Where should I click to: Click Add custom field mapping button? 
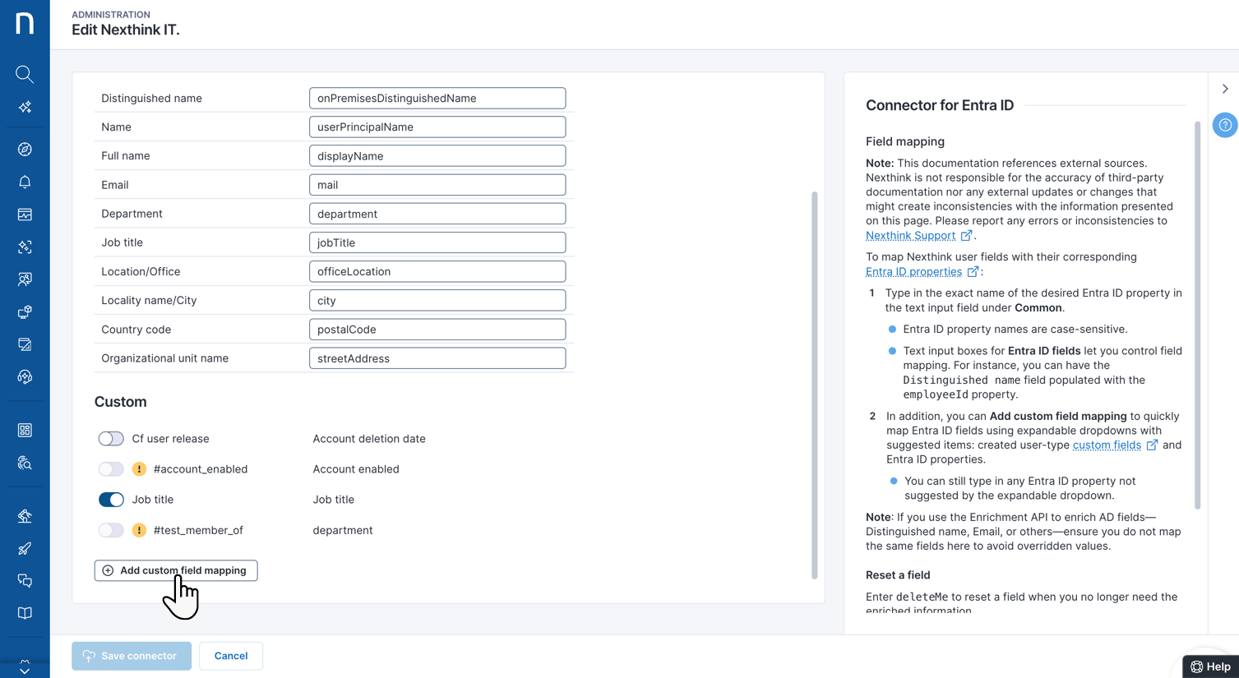pos(176,570)
